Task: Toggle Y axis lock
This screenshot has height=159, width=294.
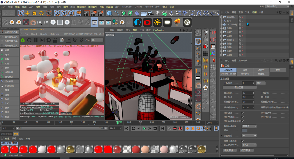Action: click(64, 13)
